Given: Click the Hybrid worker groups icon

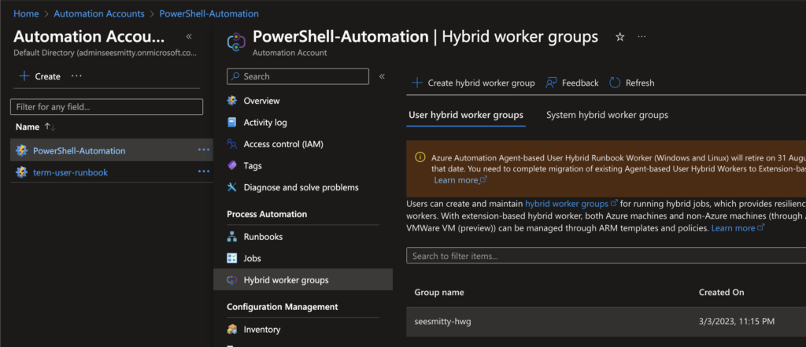Looking at the screenshot, I should click(x=232, y=280).
